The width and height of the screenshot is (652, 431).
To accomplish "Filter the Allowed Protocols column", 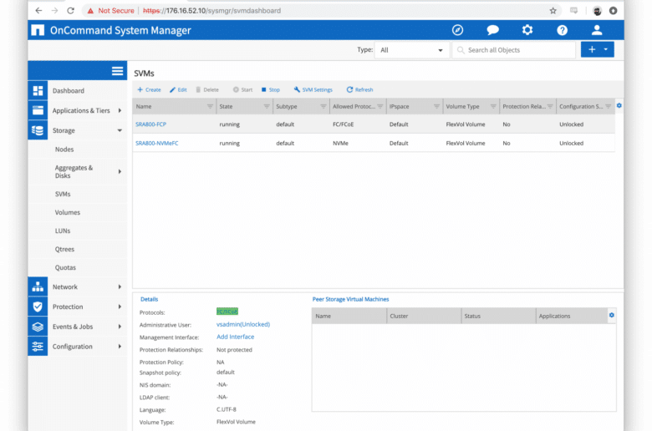I will coord(380,106).
